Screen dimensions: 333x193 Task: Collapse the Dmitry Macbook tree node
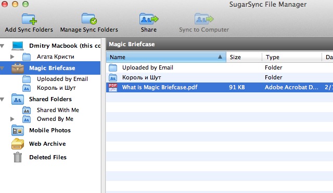point(2,46)
